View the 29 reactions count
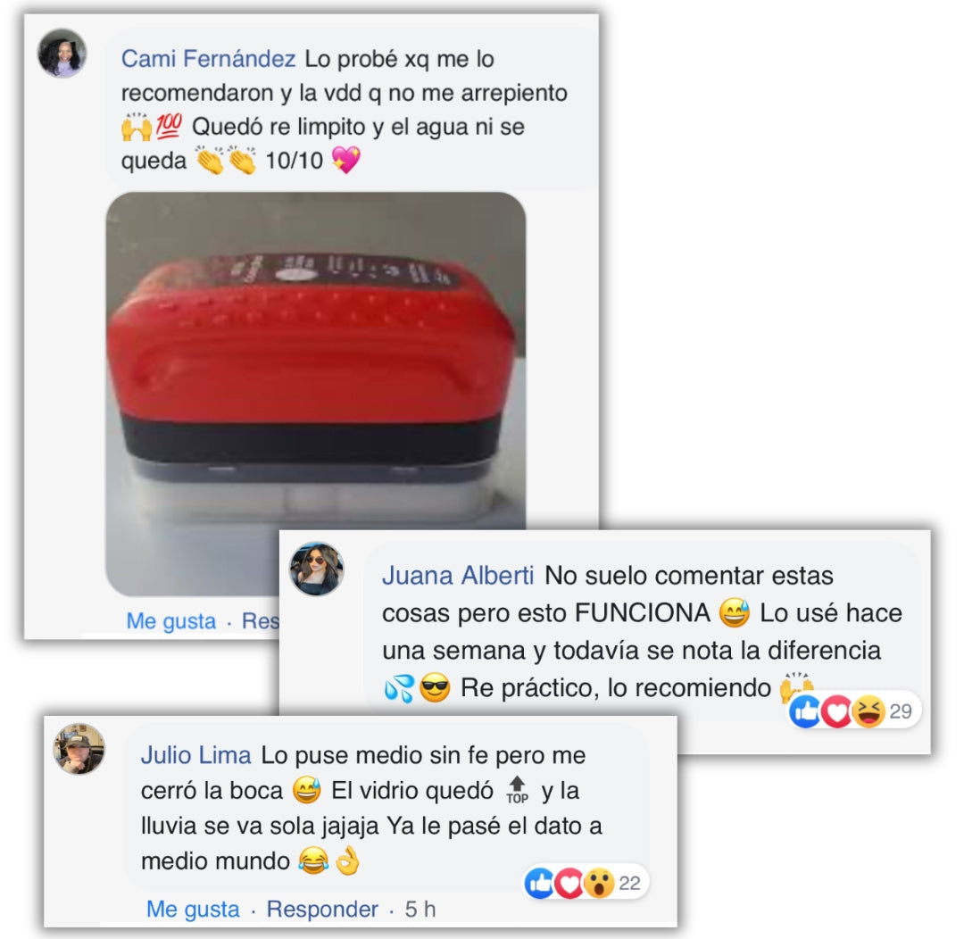964x939 pixels. (x=900, y=711)
